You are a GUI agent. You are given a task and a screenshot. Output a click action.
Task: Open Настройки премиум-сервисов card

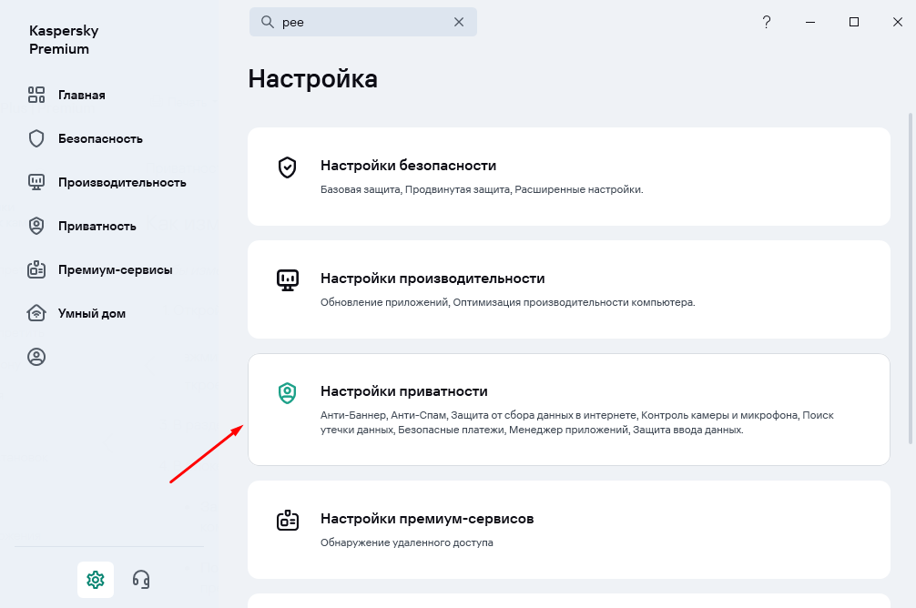pos(568,530)
